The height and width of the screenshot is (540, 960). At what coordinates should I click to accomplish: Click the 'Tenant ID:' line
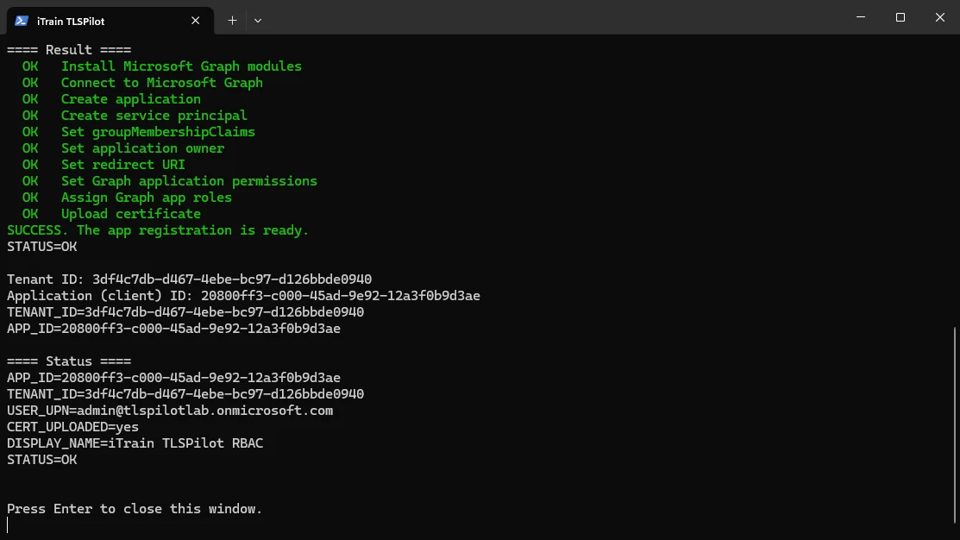[x=189, y=279]
